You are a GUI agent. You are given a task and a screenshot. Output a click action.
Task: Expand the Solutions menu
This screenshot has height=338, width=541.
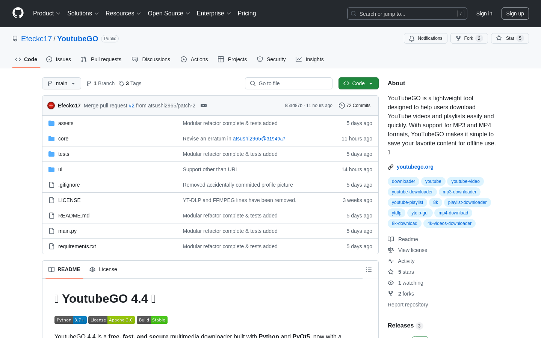pos(83,14)
